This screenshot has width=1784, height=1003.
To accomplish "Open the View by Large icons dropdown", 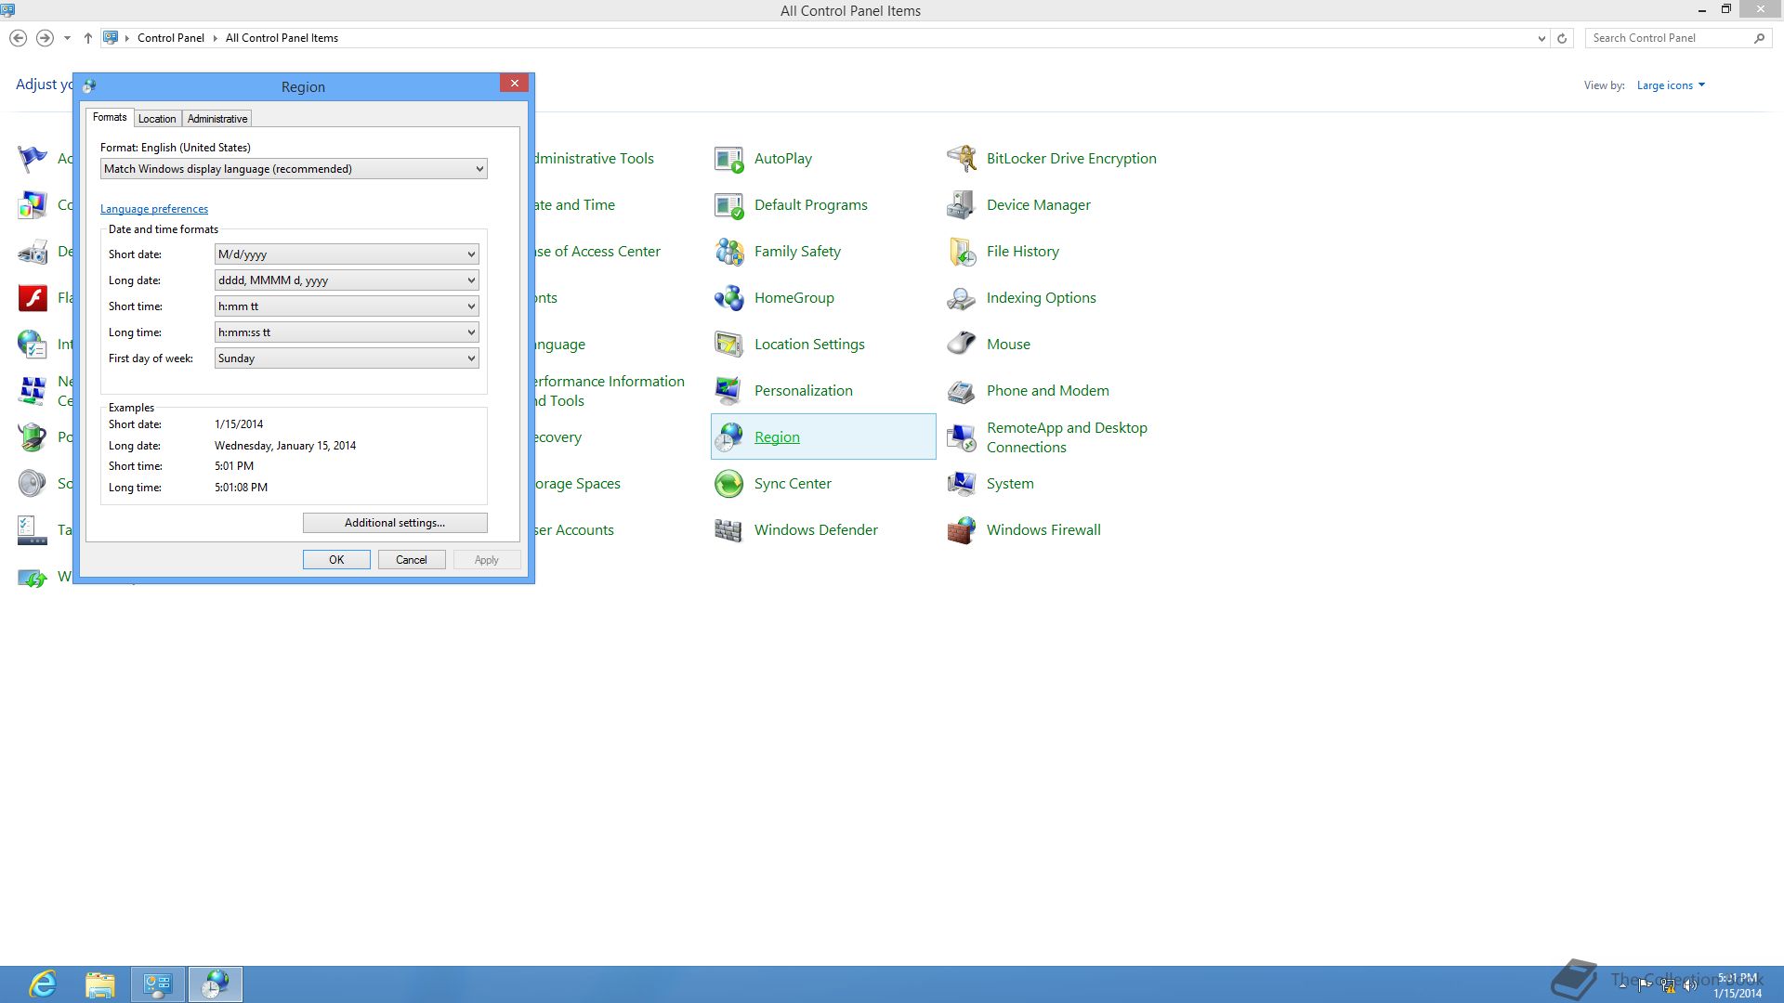I will 1671,85.
